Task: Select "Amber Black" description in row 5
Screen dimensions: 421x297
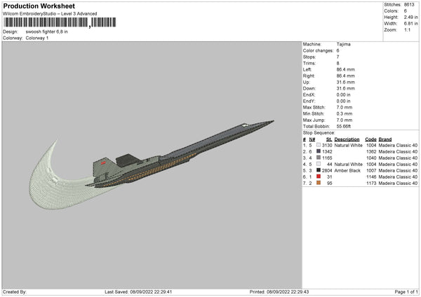Action: pyautogui.click(x=347, y=170)
